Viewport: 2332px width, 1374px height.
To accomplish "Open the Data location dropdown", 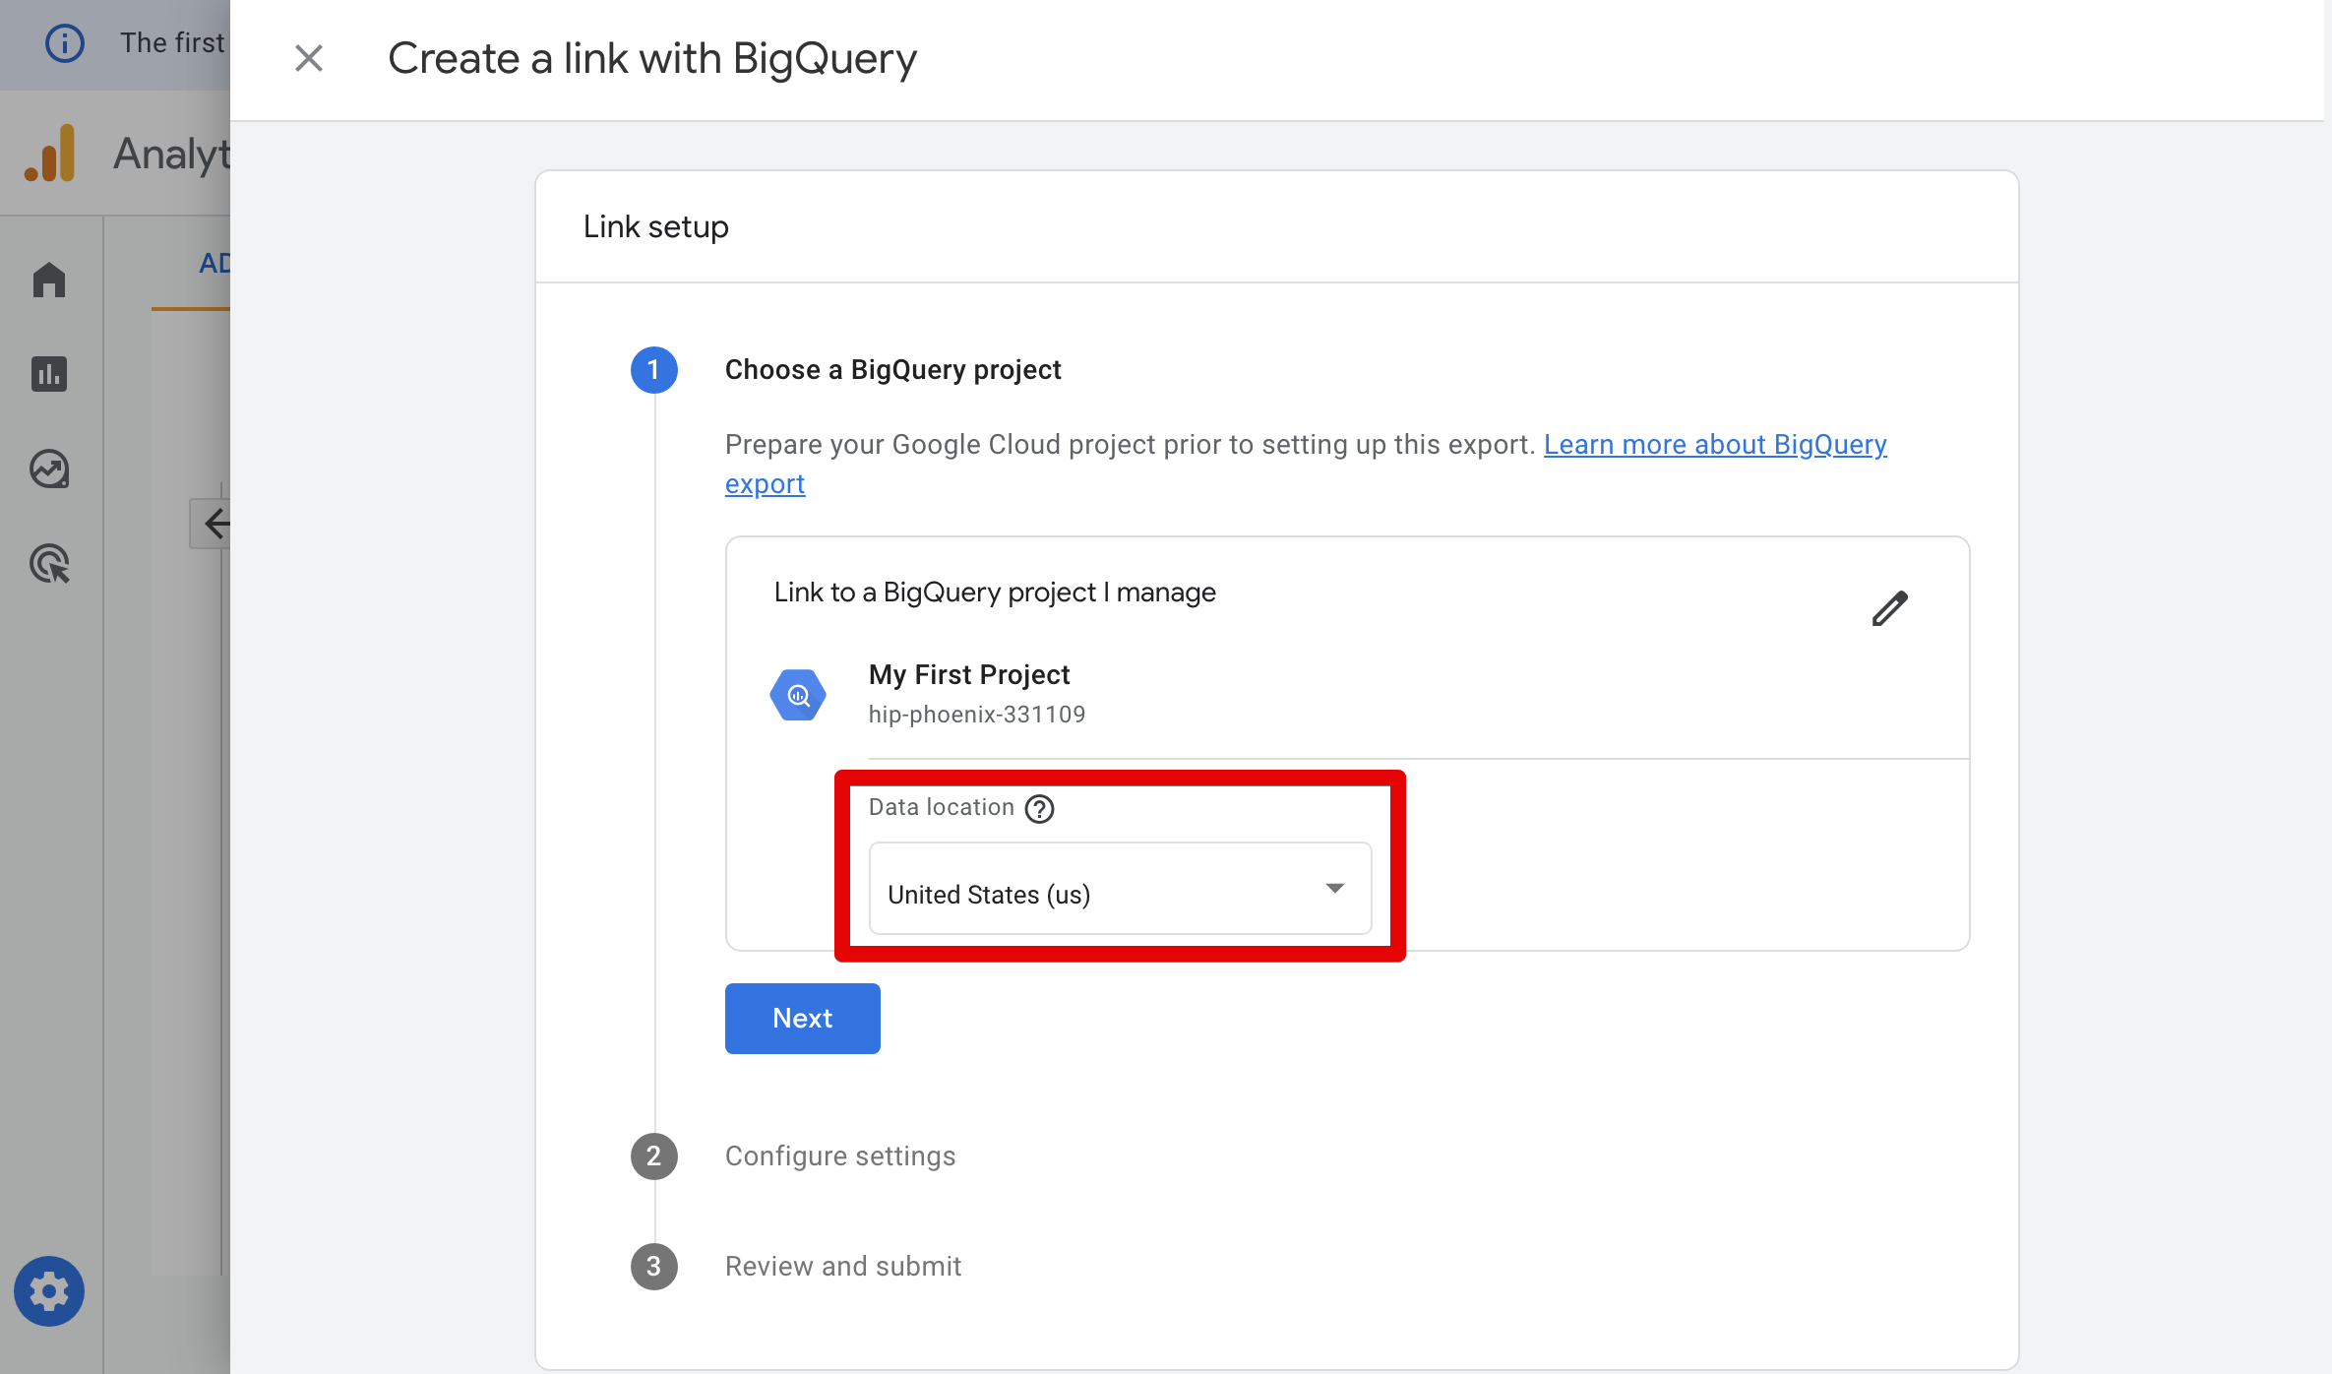I will tap(1120, 889).
